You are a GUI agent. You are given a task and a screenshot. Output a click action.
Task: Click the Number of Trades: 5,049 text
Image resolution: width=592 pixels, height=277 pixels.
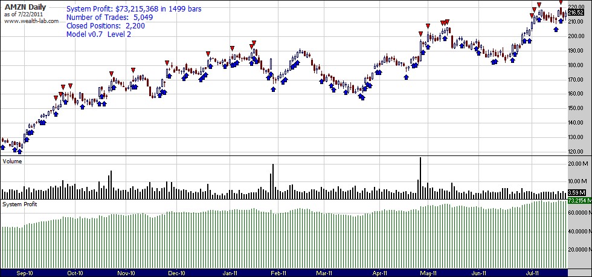pyautogui.click(x=109, y=18)
